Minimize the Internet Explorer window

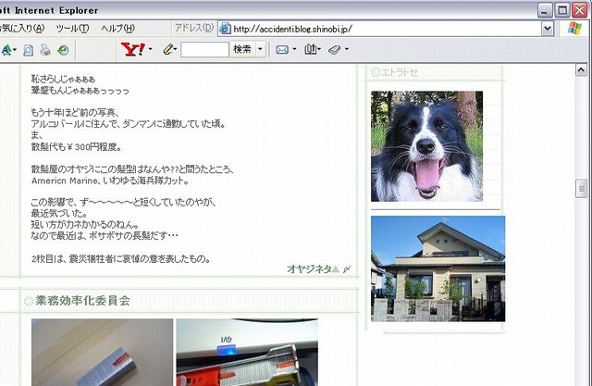point(544,10)
